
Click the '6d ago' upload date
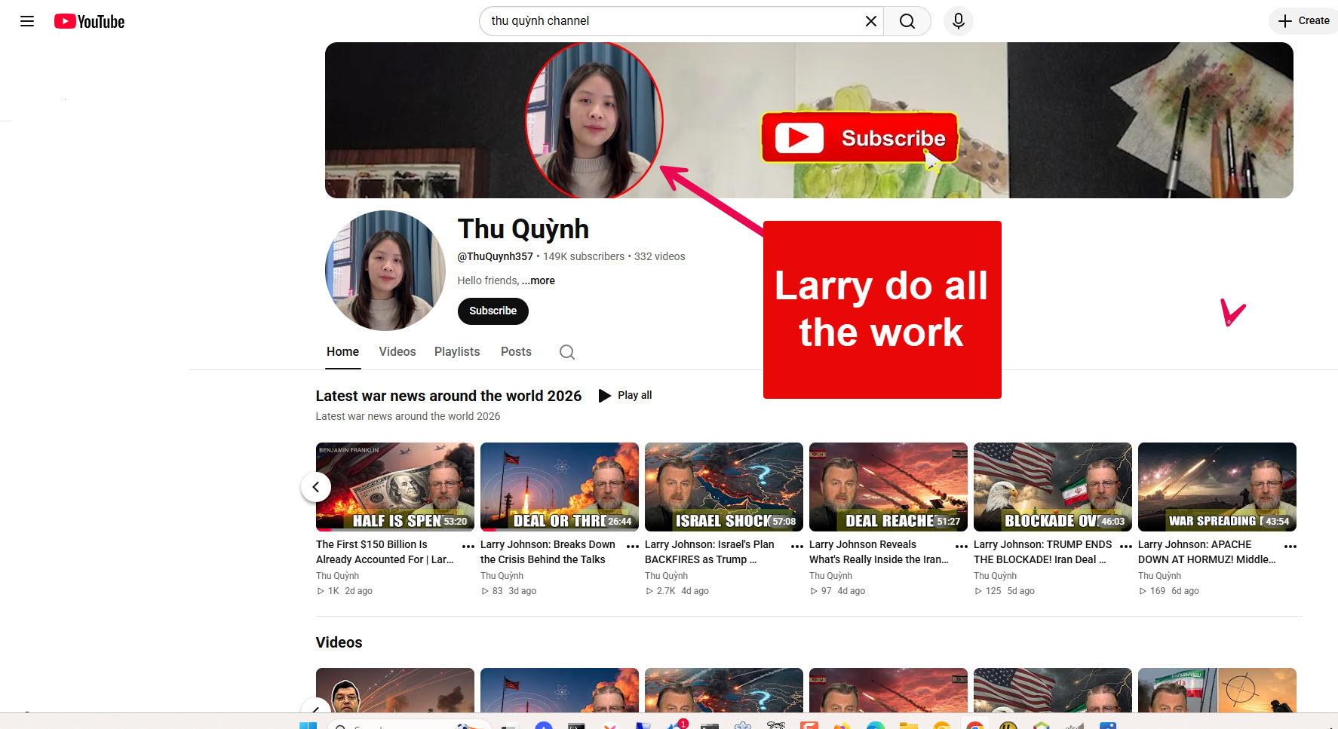pyautogui.click(x=1185, y=591)
